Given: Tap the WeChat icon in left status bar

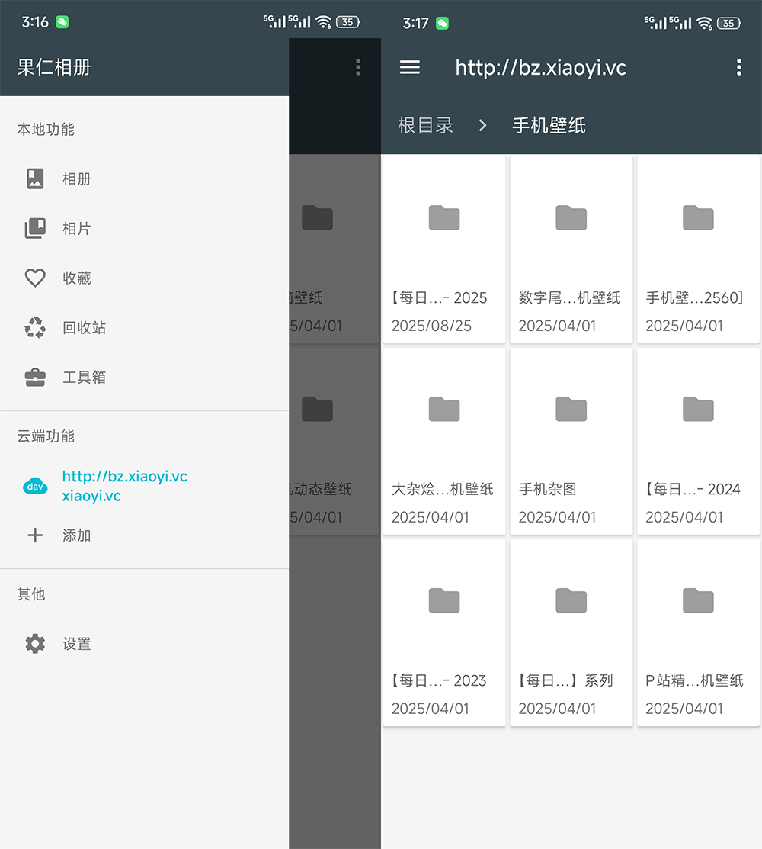Looking at the screenshot, I should tap(62, 22).
